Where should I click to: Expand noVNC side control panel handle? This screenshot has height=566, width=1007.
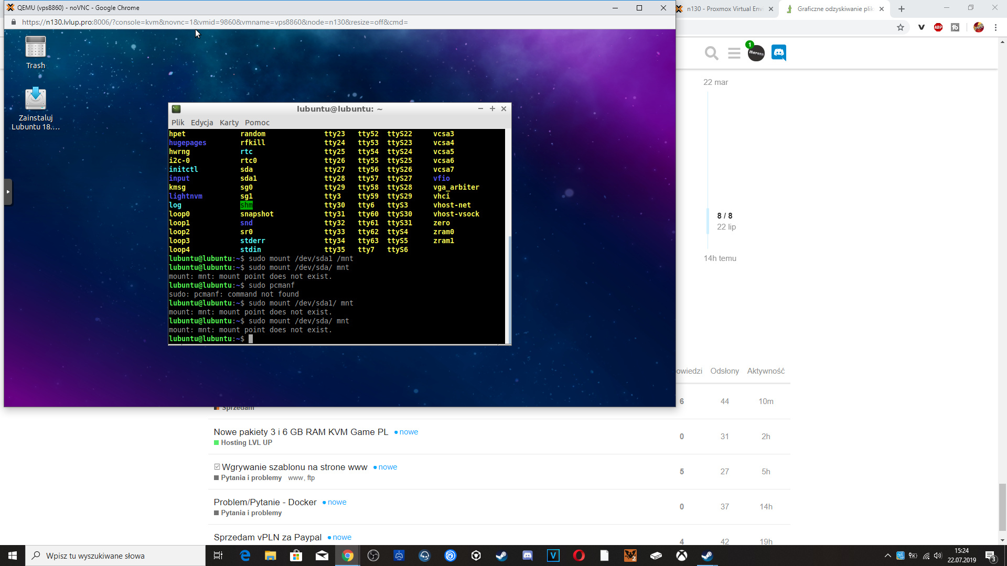point(8,192)
